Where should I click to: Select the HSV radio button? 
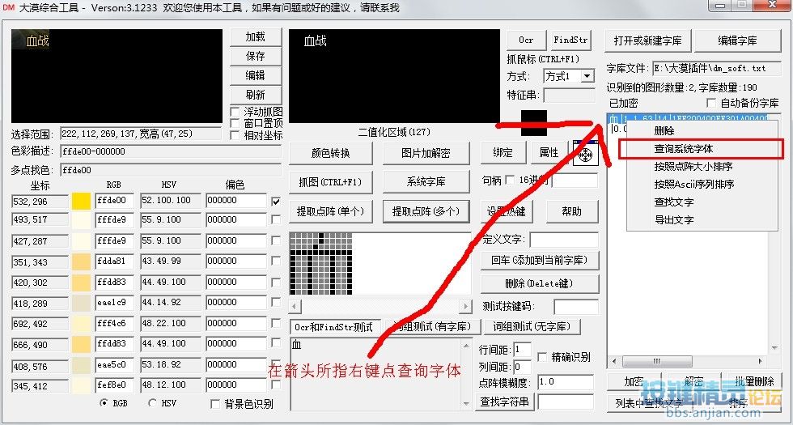click(152, 403)
